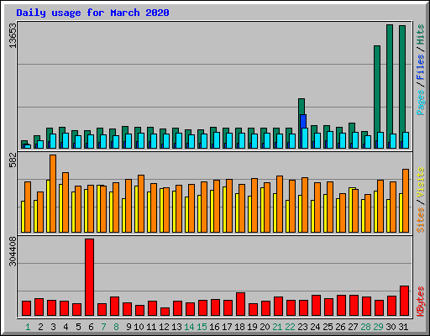430x336 pixels.
Task: Click day label 3 on the x-axis
Action: (53, 327)
